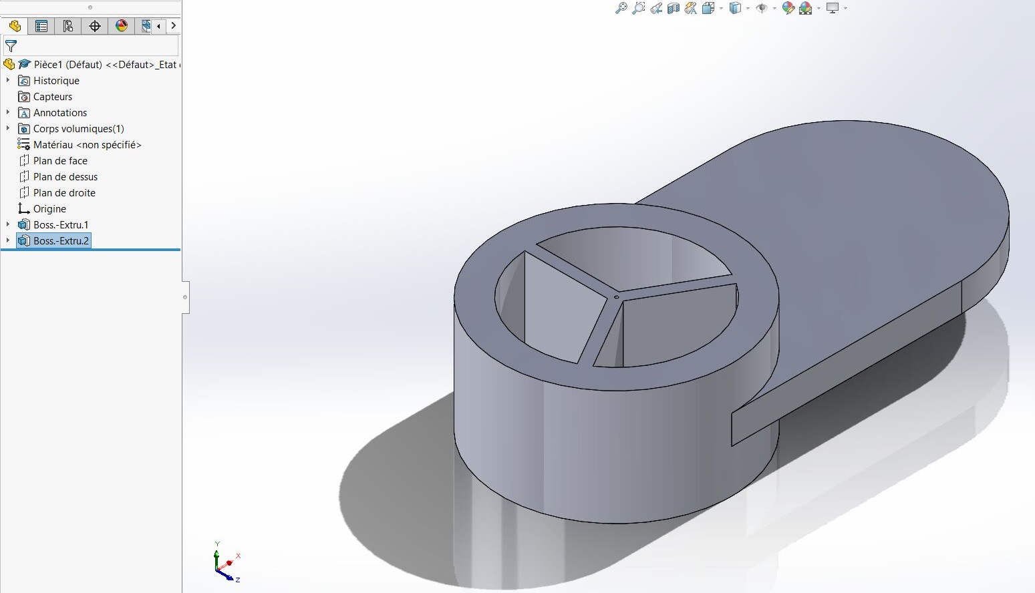
Task: Select the Annotations tree item
Action: click(60, 113)
